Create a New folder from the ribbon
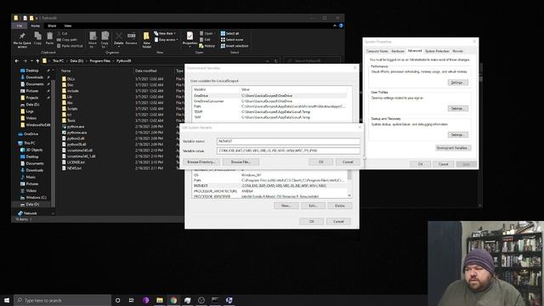 tap(146, 40)
